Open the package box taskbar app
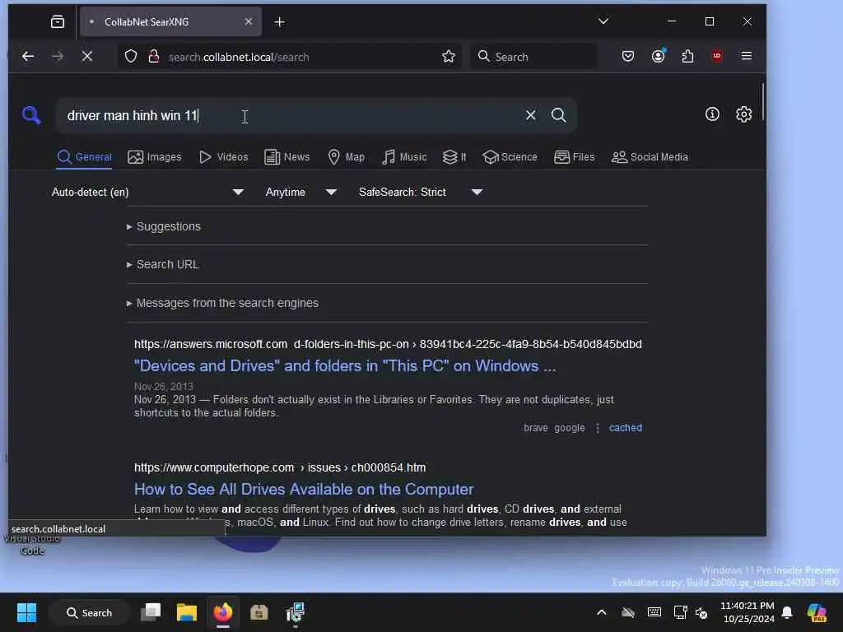 [258, 612]
